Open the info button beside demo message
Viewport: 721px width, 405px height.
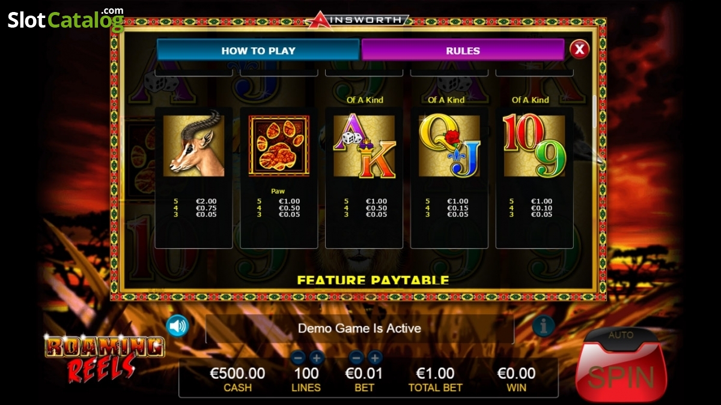pos(543,326)
